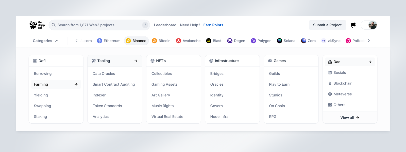The image size is (406, 152).
Task: Click the Others grid icon
Action: tap(330, 105)
